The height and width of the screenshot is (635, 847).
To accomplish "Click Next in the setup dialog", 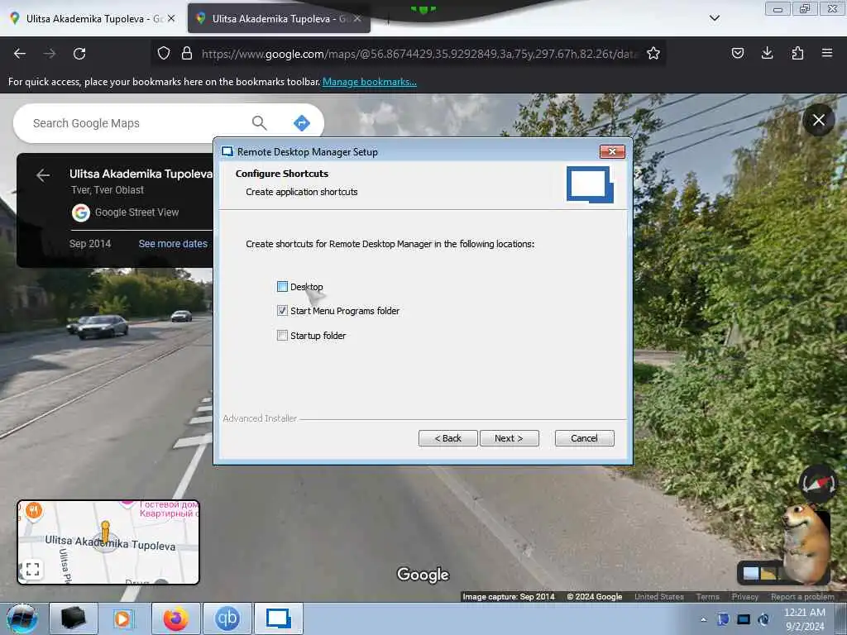I will (x=509, y=438).
